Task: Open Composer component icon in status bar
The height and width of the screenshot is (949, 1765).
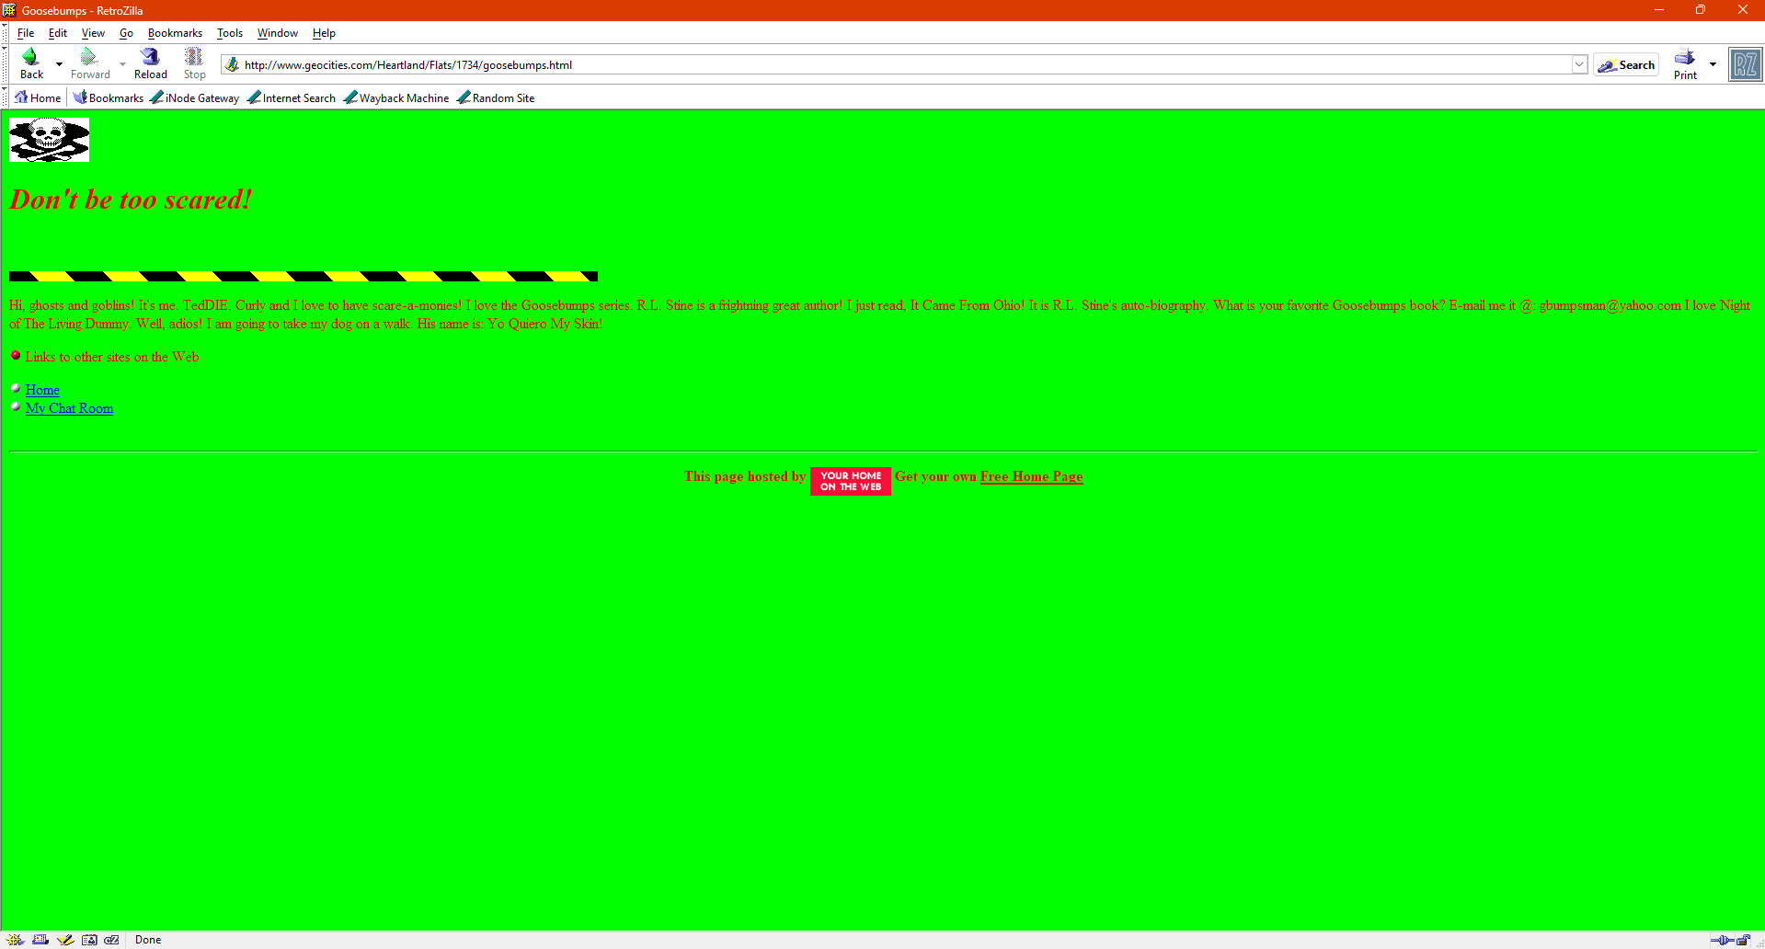Action: pos(64,940)
